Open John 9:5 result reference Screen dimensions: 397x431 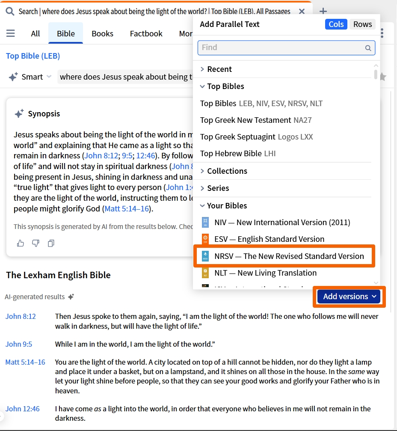coord(19,344)
